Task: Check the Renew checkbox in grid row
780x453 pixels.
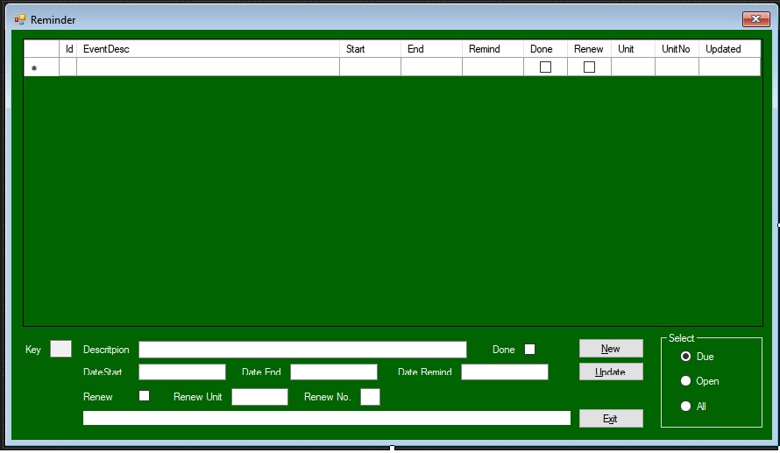Action: pos(589,67)
